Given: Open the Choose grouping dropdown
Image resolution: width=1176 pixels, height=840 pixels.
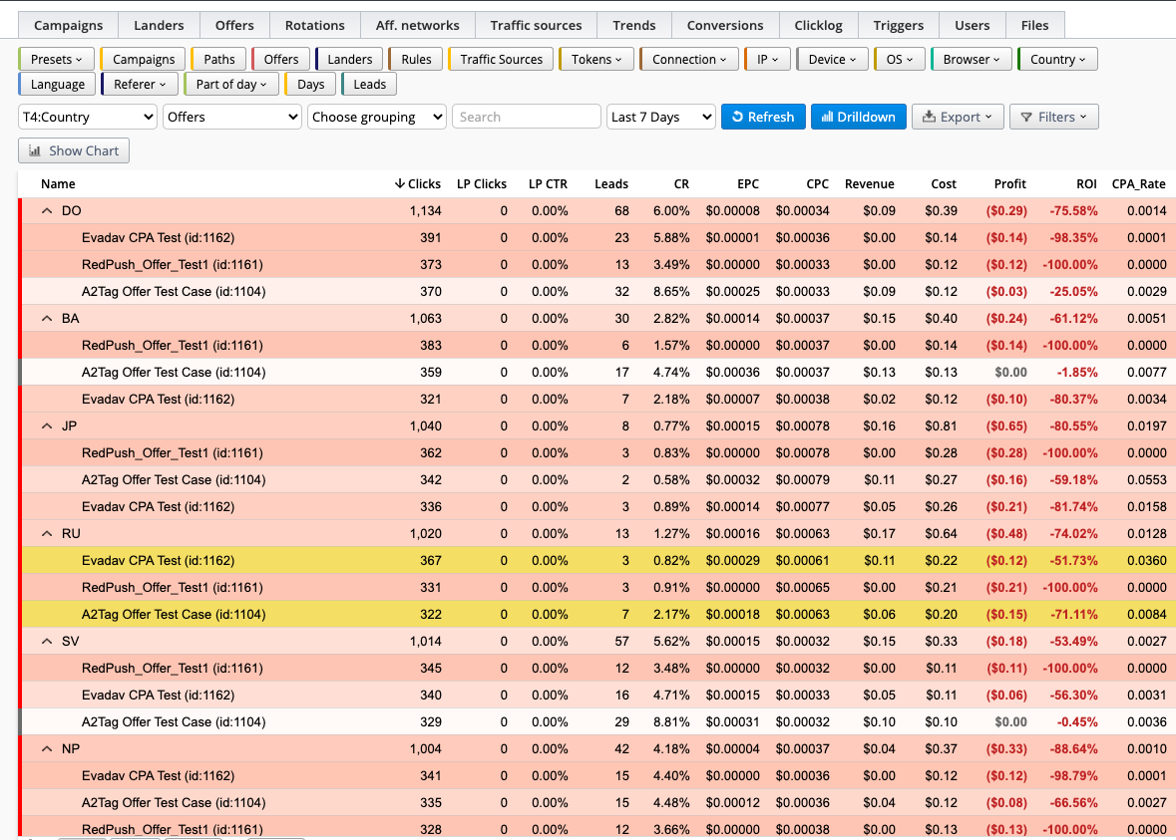Looking at the screenshot, I should pyautogui.click(x=376, y=117).
